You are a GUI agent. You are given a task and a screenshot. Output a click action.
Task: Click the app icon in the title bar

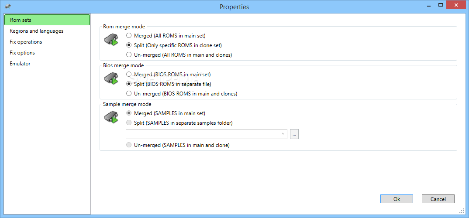(x=8, y=6)
